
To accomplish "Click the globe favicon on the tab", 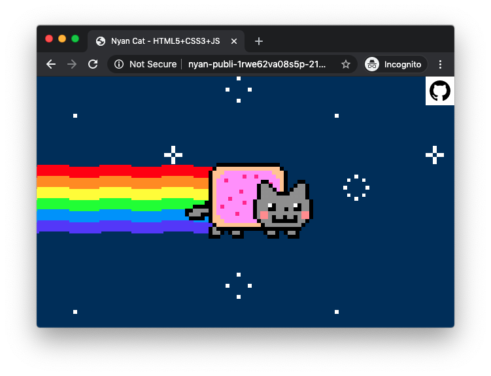I will click(x=101, y=41).
